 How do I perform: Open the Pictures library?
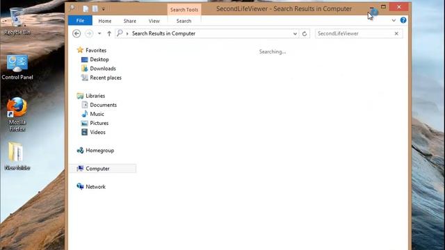99,123
